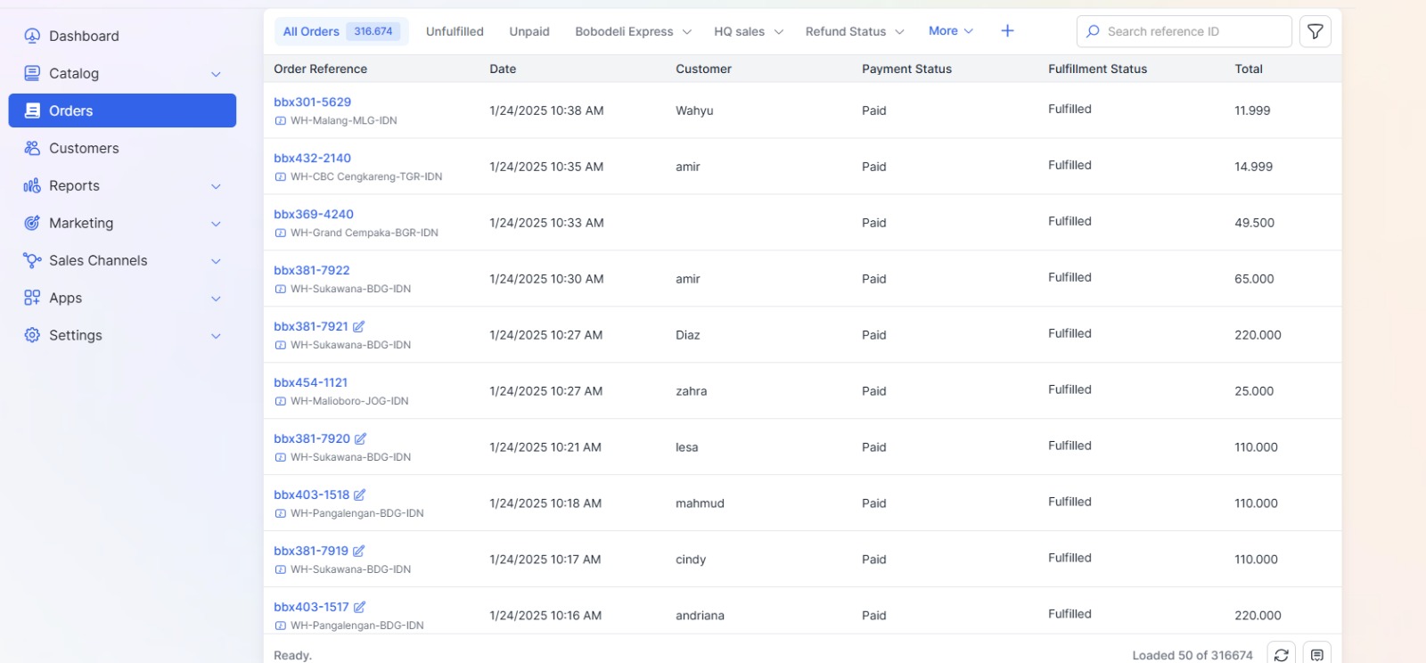Click customer name zahra
Screen dimensions: 1426x663
[691, 391]
